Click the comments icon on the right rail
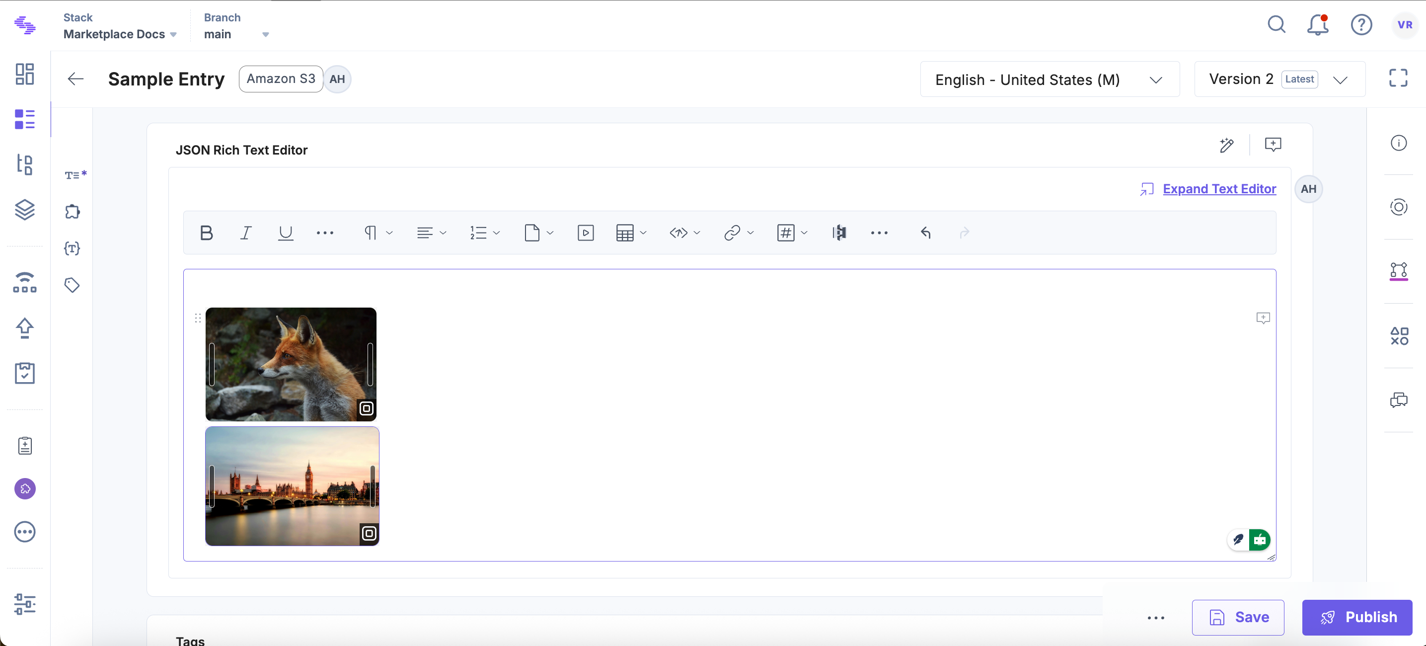1426x646 pixels. (1400, 400)
